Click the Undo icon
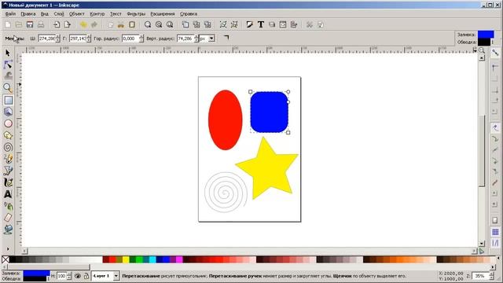Image resolution: width=503 pixels, height=283 pixels. click(x=83, y=24)
